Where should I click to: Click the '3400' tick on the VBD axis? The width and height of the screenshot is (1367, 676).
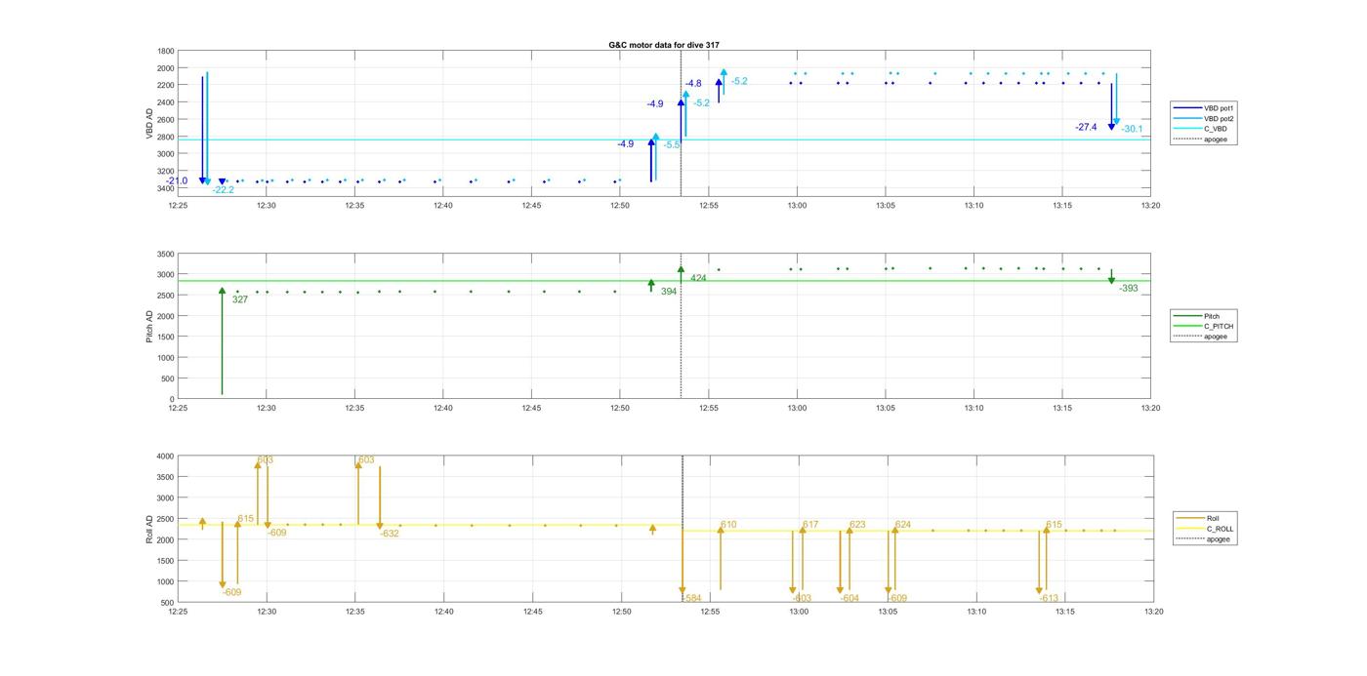point(167,188)
